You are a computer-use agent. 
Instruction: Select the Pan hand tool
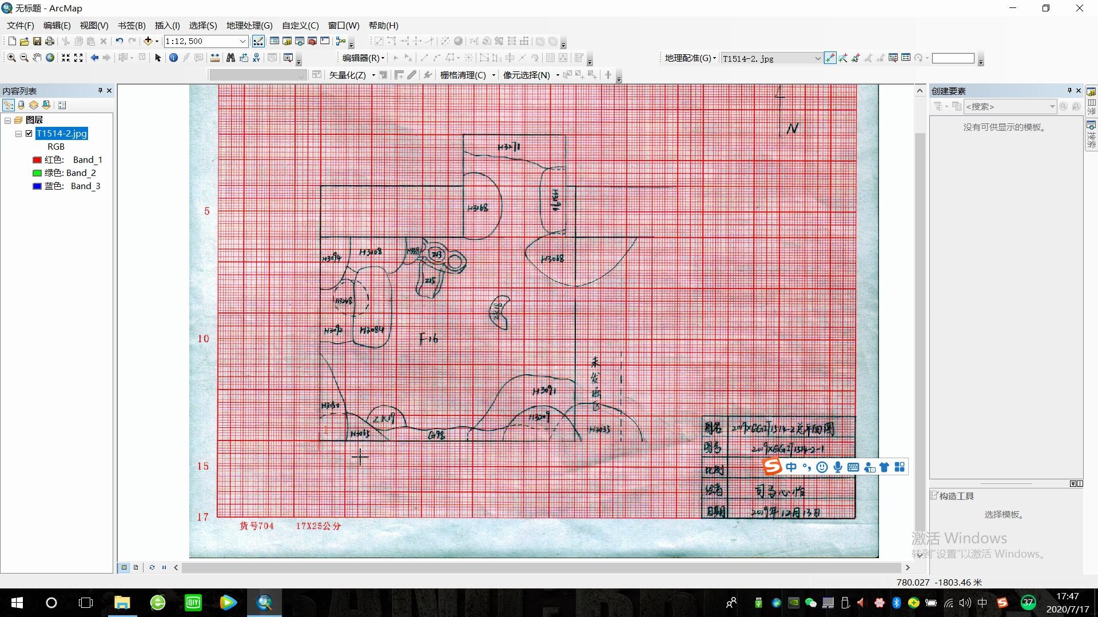37,58
